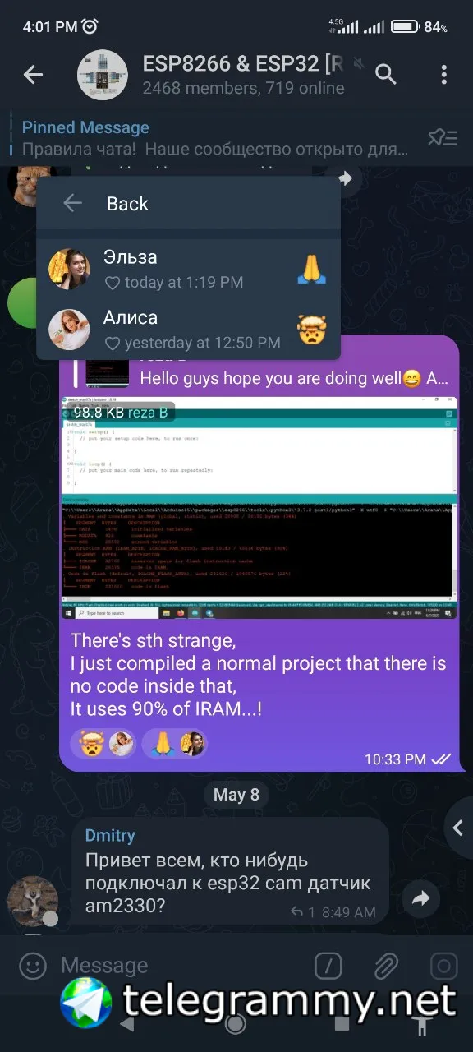Tap the camera video message icon
Screen dimensions: 473x1052
[443, 965]
